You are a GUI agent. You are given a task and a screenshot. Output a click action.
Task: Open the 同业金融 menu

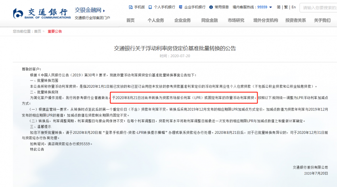coord(210,20)
